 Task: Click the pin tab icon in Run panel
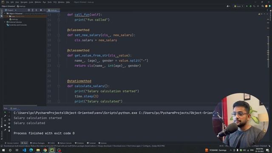pos(5,130)
